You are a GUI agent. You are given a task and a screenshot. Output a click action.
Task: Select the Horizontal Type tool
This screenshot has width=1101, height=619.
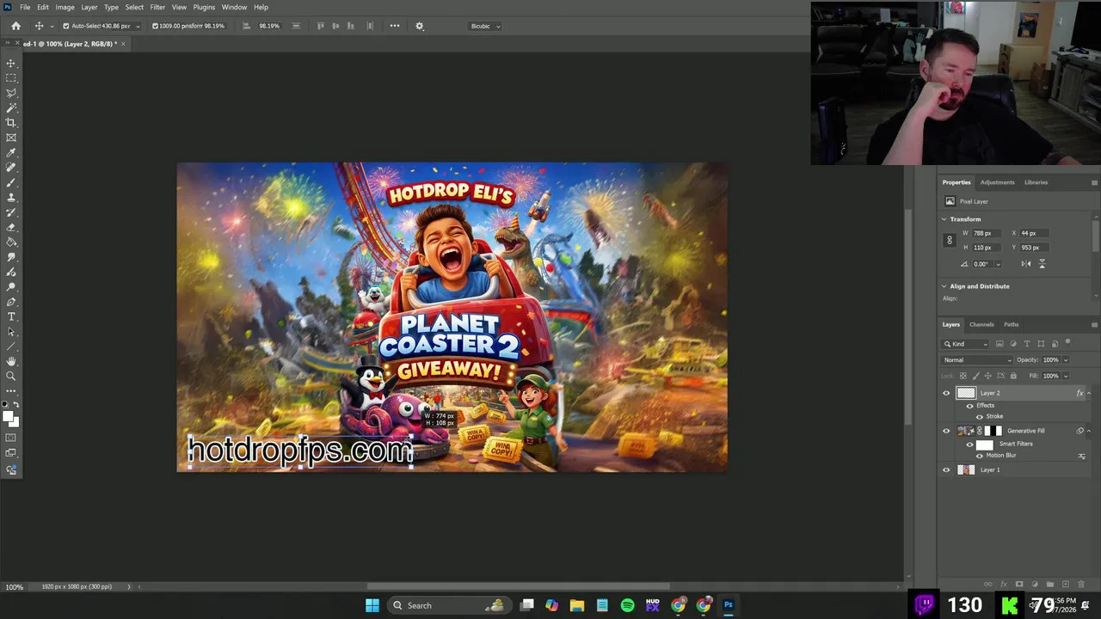(11, 316)
